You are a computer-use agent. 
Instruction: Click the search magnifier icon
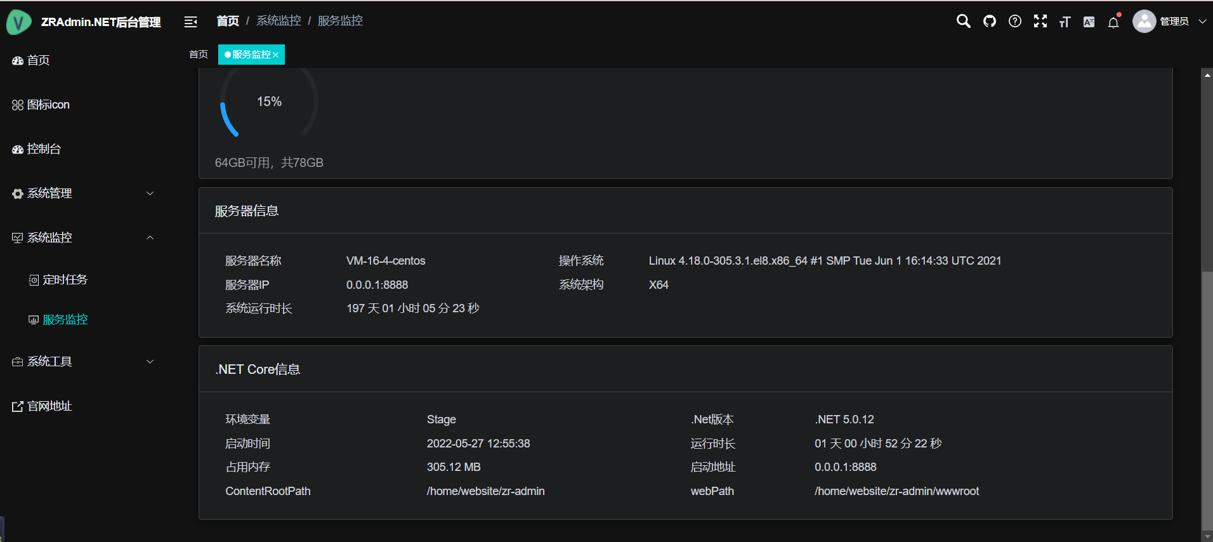pos(963,22)
